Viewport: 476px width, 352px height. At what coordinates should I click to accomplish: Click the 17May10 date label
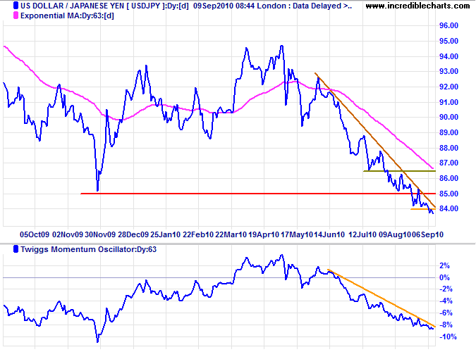click(297, 234)
